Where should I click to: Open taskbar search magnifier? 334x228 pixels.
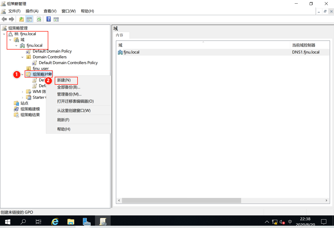tap(23, 222)
